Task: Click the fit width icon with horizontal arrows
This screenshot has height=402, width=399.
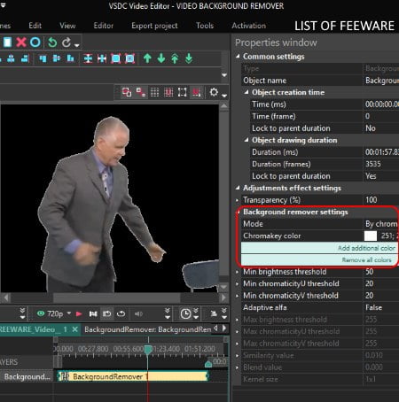Action: (102, 58)
